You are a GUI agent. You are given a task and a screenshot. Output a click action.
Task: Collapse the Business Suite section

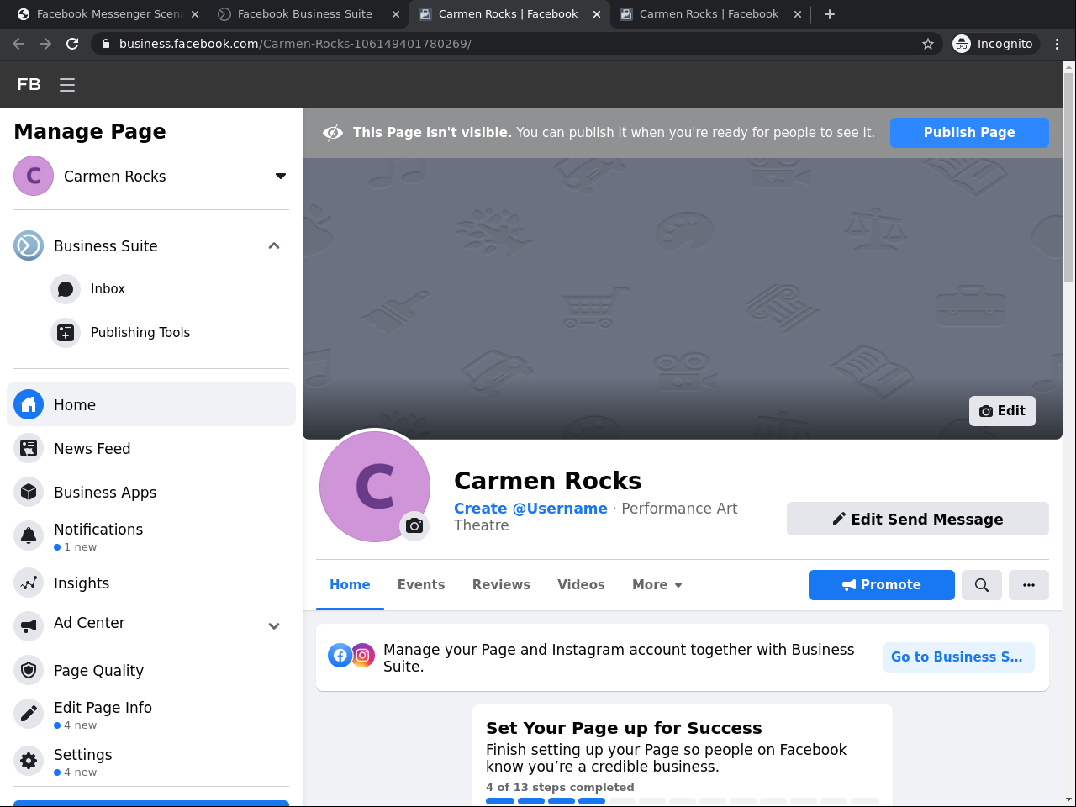[x=274, y=246]
